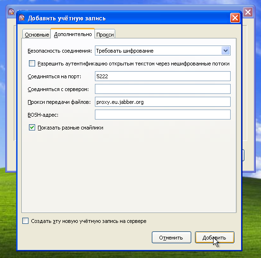
Task: Focus the BOSH-адрес text field
Action: click(163, 115)
